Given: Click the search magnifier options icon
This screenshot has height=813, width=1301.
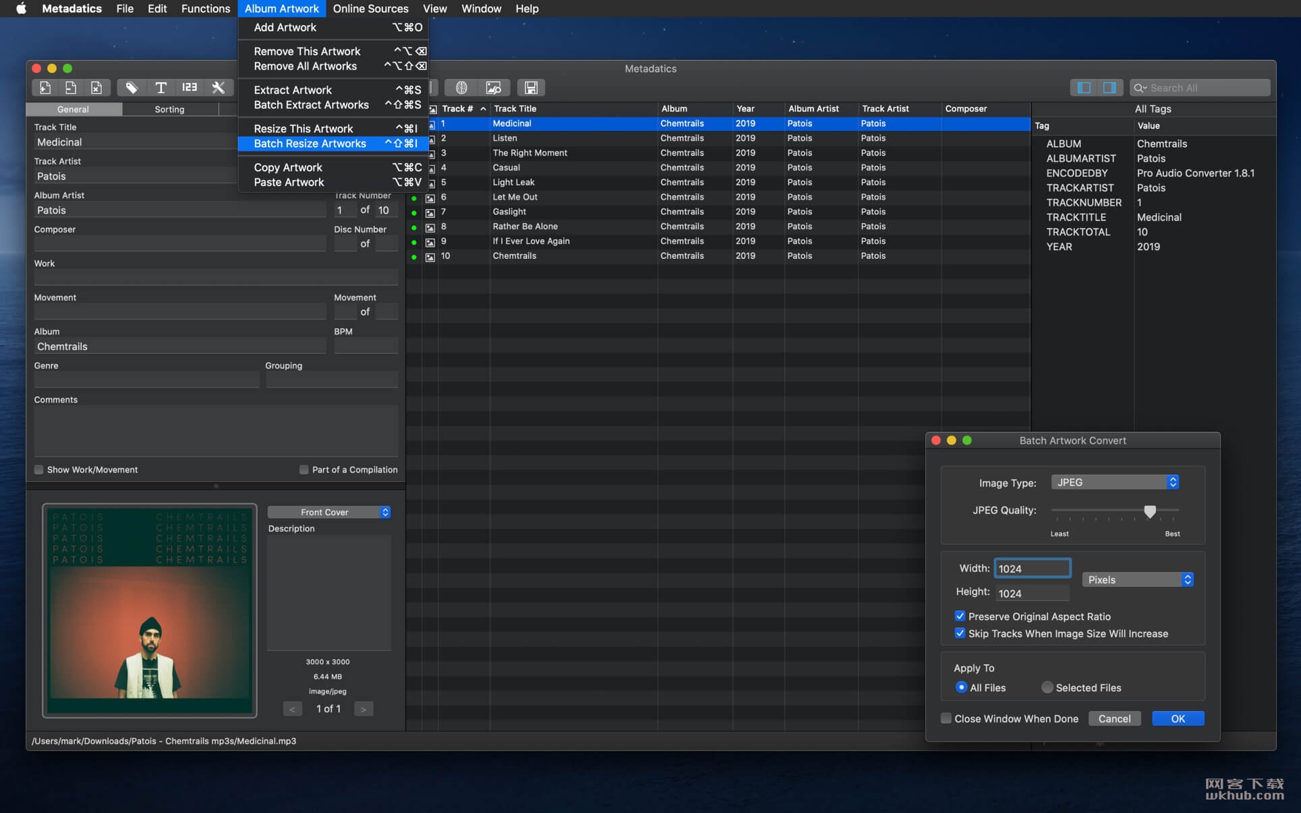Looking at the screenshot, I should tap(1140, 88).
